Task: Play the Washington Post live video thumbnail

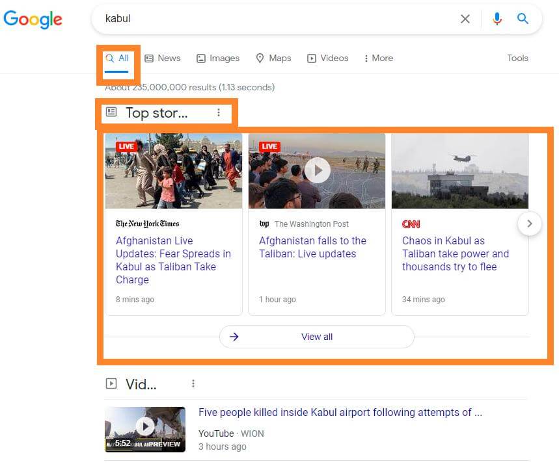Action: [317, 171]
